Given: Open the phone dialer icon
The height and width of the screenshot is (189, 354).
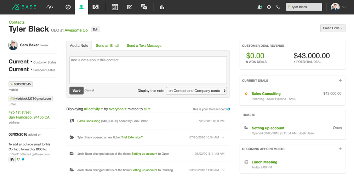Looking at the screenshot, I should (278, 7).
